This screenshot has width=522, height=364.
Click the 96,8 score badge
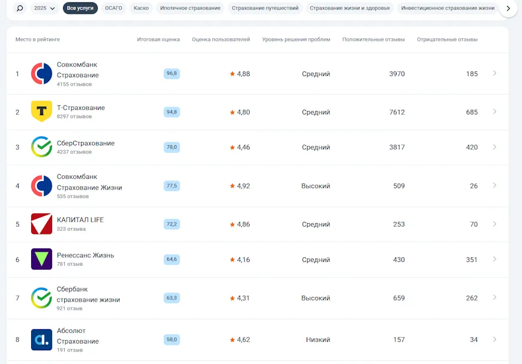[172, 74]
